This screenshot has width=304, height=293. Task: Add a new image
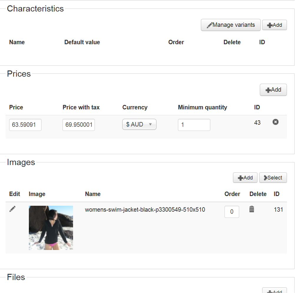(245, 178)
